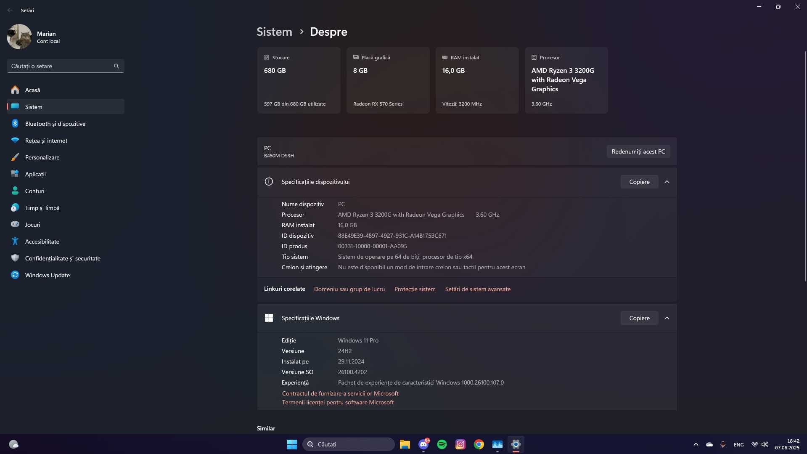Open 'Termenii licenței pentru software Microsoft'
Viewport: 807px width, 454px height.
[338, 402]
